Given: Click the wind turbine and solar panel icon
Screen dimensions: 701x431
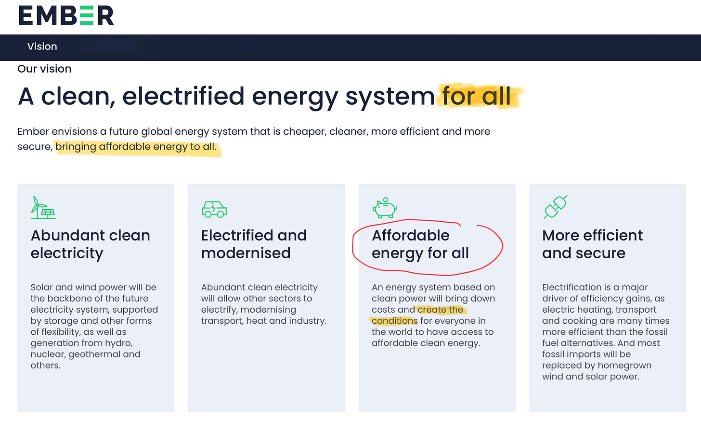Looking at the screenshot, I should coord(43,207).
